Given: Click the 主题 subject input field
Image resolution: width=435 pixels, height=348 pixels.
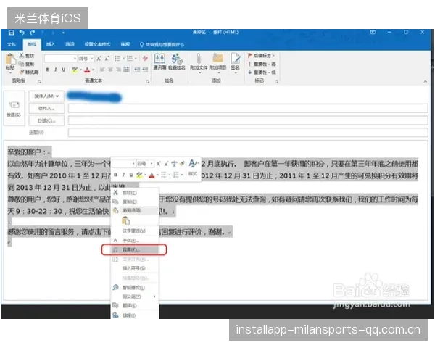Looking at the screenshot, I should [248, 133].
